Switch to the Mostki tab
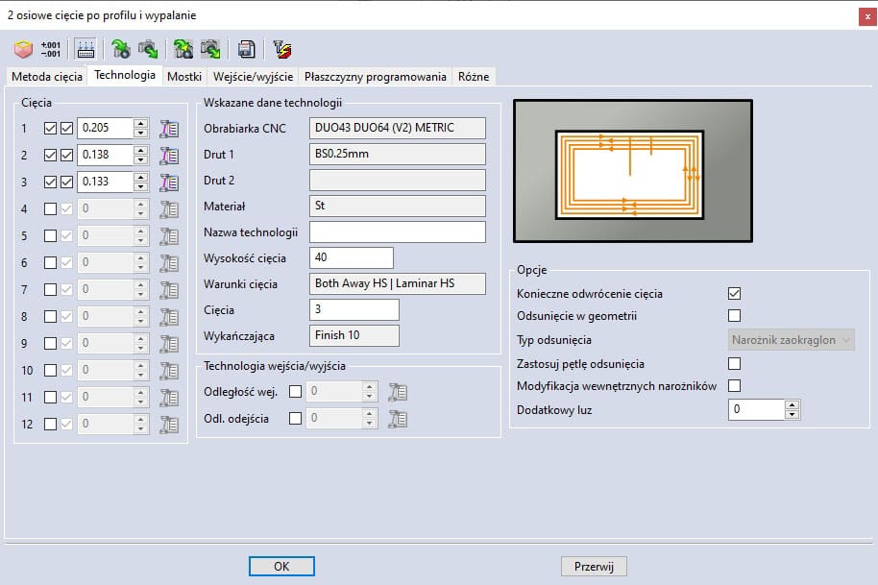878x585 pixels. tap(183, 77)
